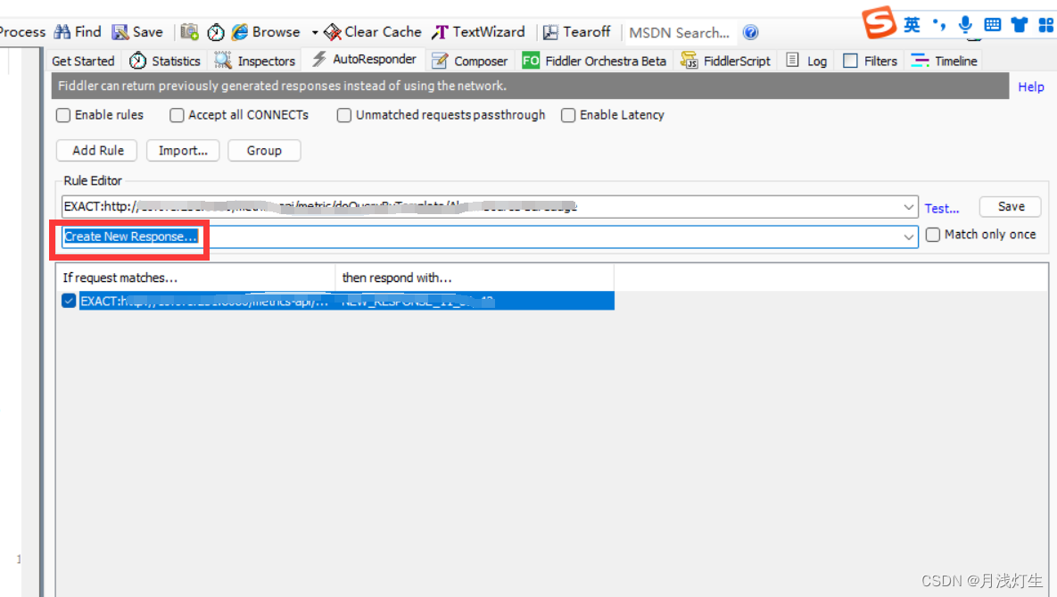Image resolution: width=1057 pixels, height=597 pixels.
Task: Click the Sogou skin shirt icon
Action: point(1020,25)
